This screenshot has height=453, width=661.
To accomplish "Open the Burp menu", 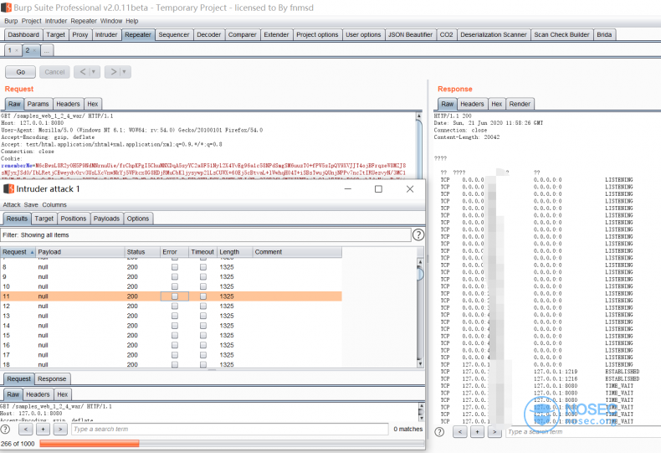I will pyautogui.click(x=11, y=21).
